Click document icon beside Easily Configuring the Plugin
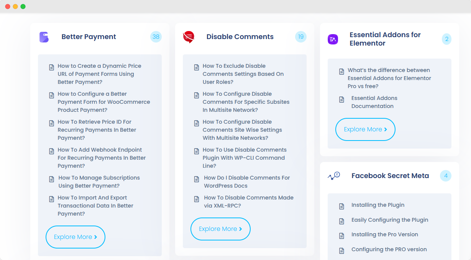The image size is (471, 260). pos(341,221)
